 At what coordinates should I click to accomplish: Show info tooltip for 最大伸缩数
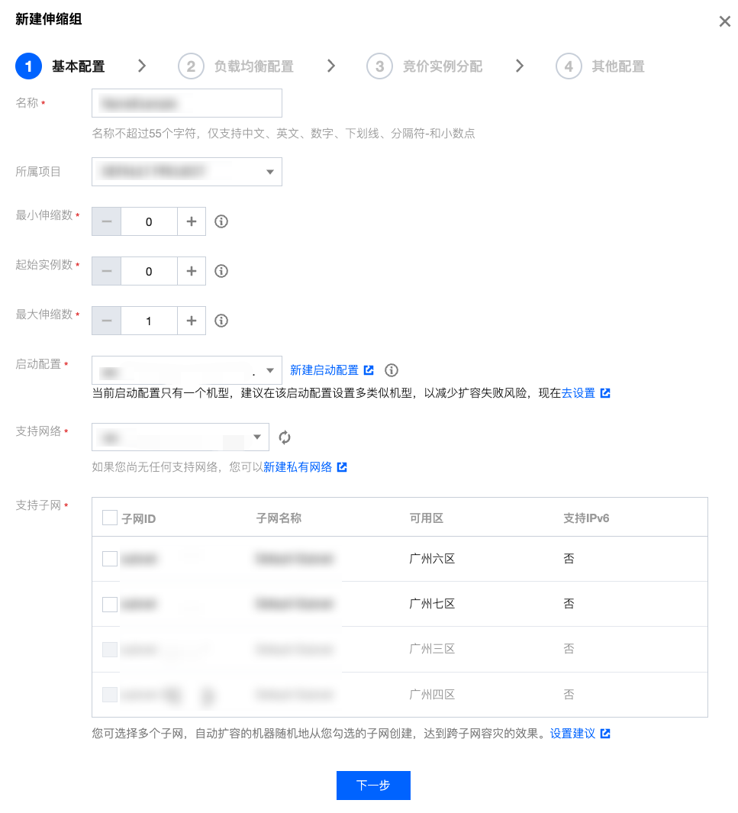tap(221, 321)
